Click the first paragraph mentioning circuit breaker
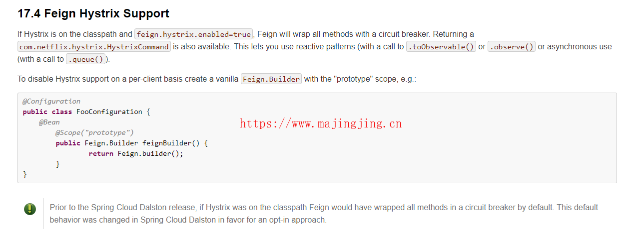The height and width of the screenshot is (239, 633). tap(315, 47)
